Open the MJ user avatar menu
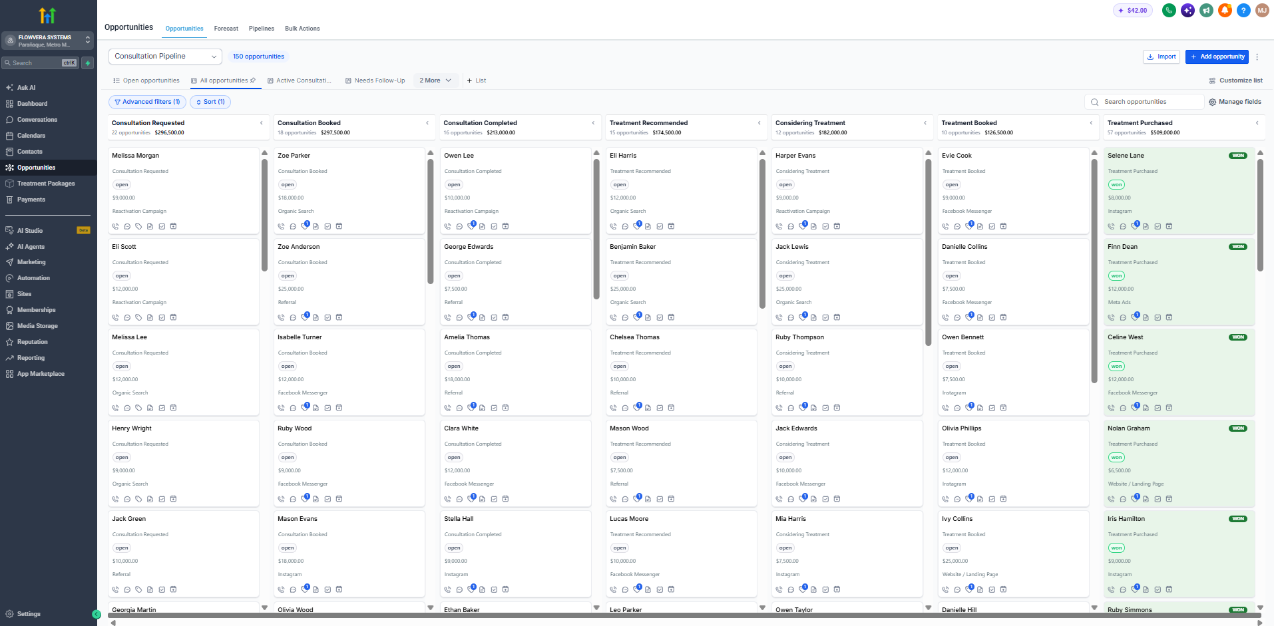The width and height of the screenshot is (1274, 626). (1262, 11)
